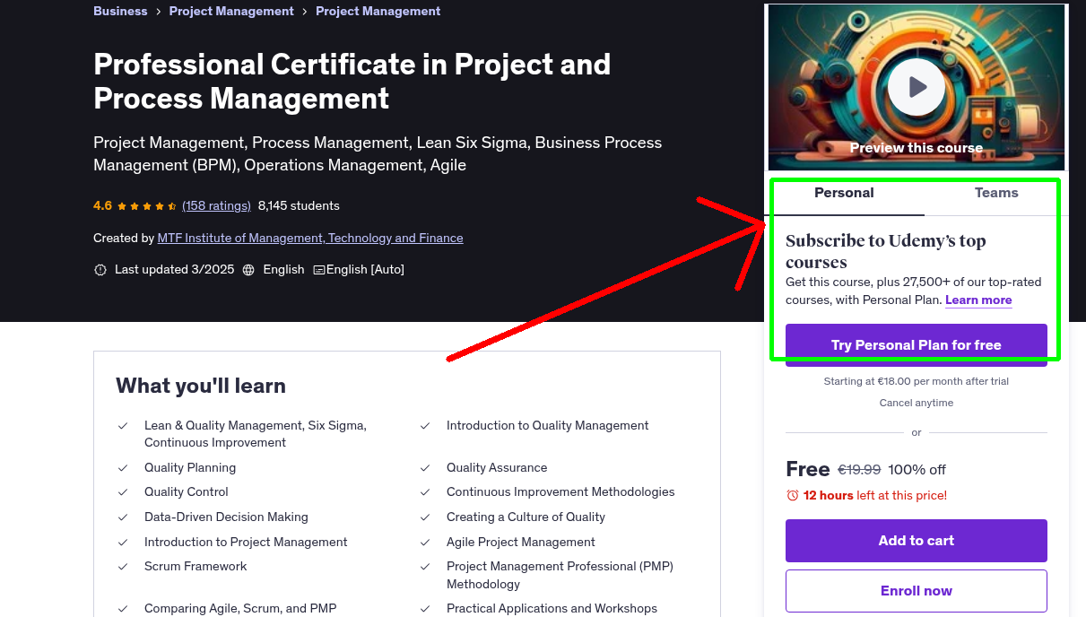Click checkmark beside Data-Driven Decision Making
The height and width of the screenshot is (617, 1086).
[123, 517]
